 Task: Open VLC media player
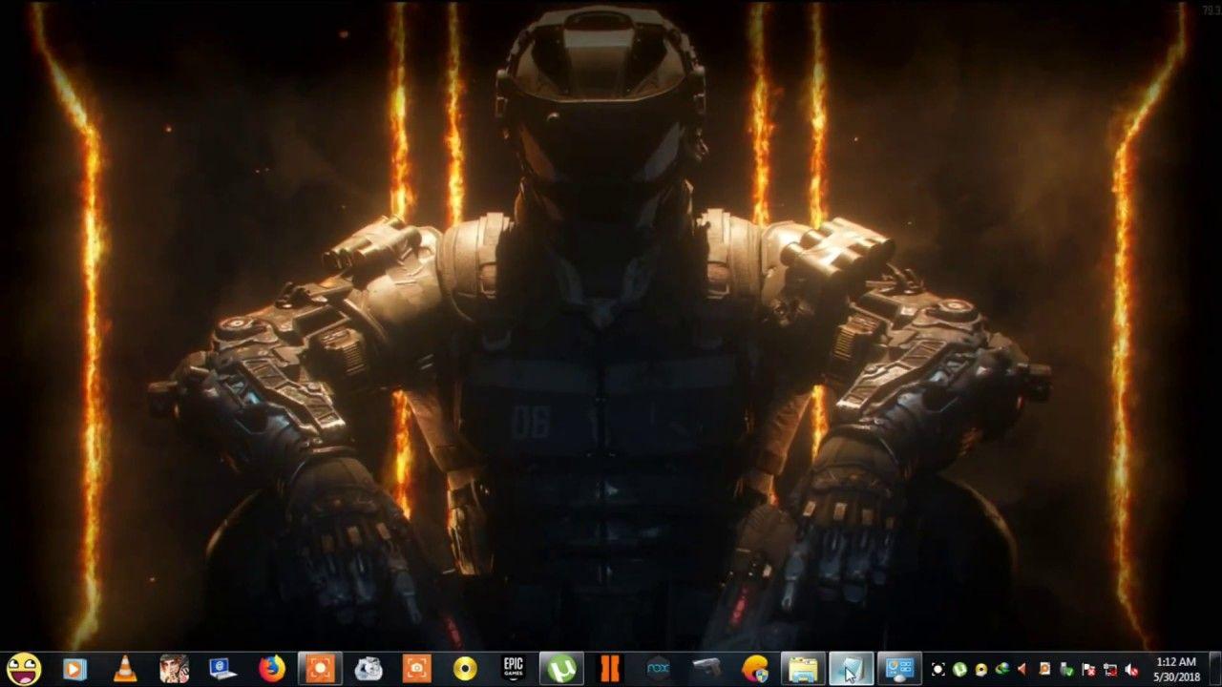pos(124,668)
